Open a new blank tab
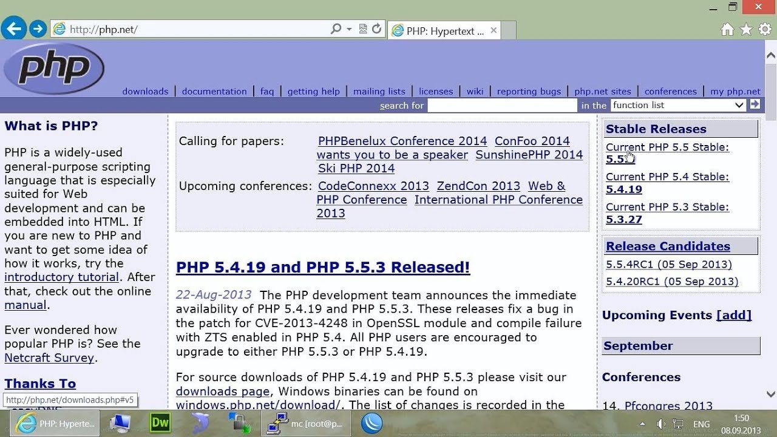The width and height of the screenshot is (777, 437). coord(509,30)
